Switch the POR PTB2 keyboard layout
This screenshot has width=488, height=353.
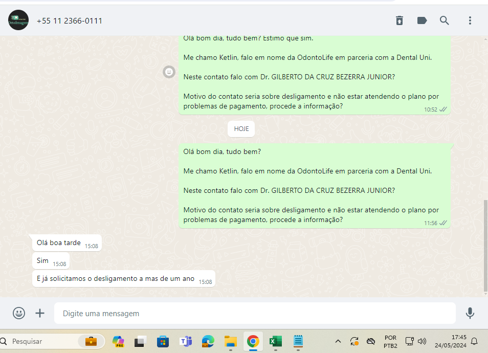[390, 341]
